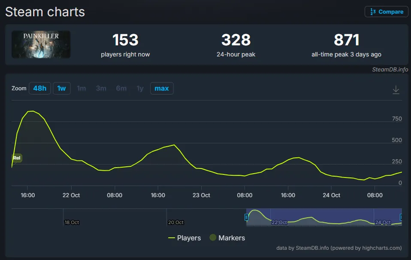The width and height of the screenshot is (411, 260).
Task: Click the 250 y-axis label
Action: coord(397,162)
